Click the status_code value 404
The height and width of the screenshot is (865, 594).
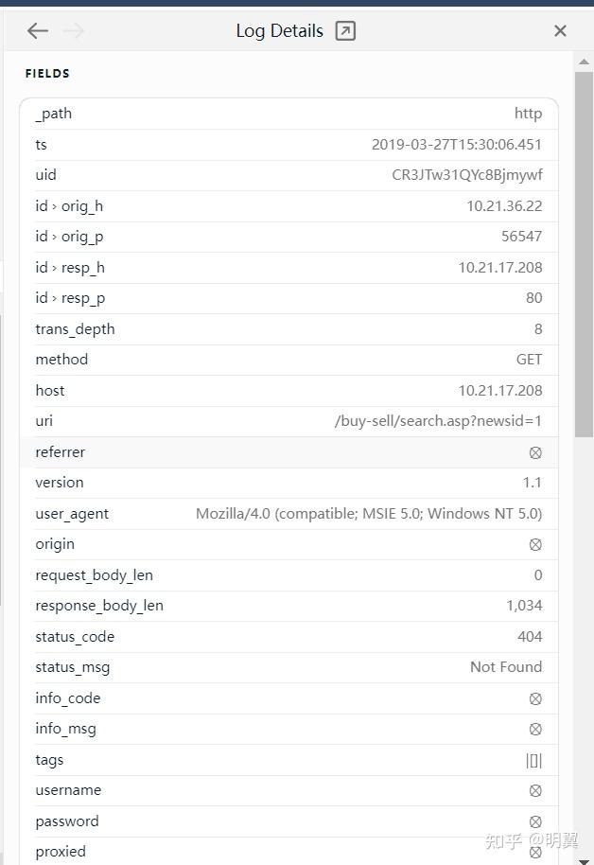click(530, 637)
